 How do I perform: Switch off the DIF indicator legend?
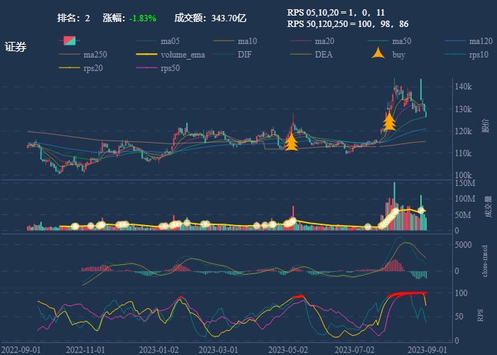[x=224, y=55]
